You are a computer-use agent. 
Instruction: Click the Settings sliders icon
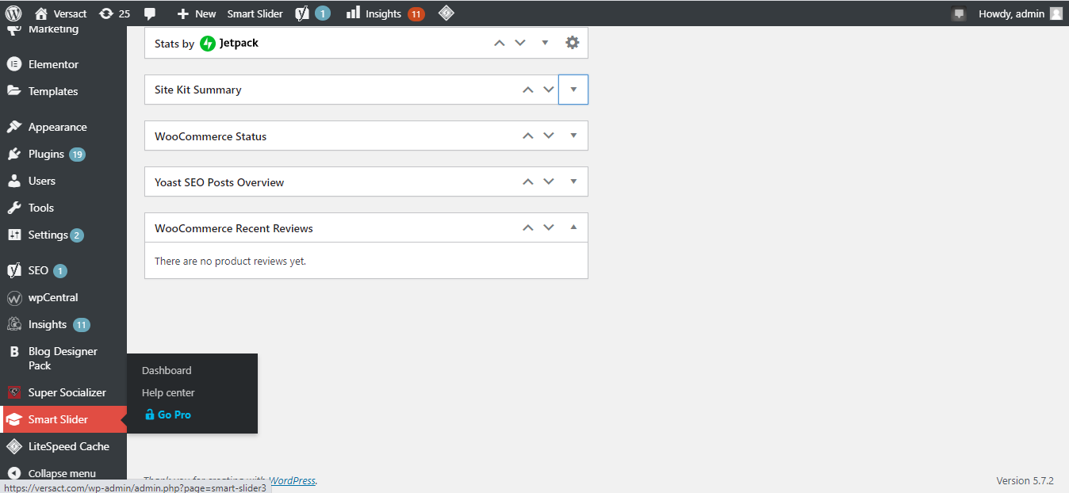(x=13, y=235)
